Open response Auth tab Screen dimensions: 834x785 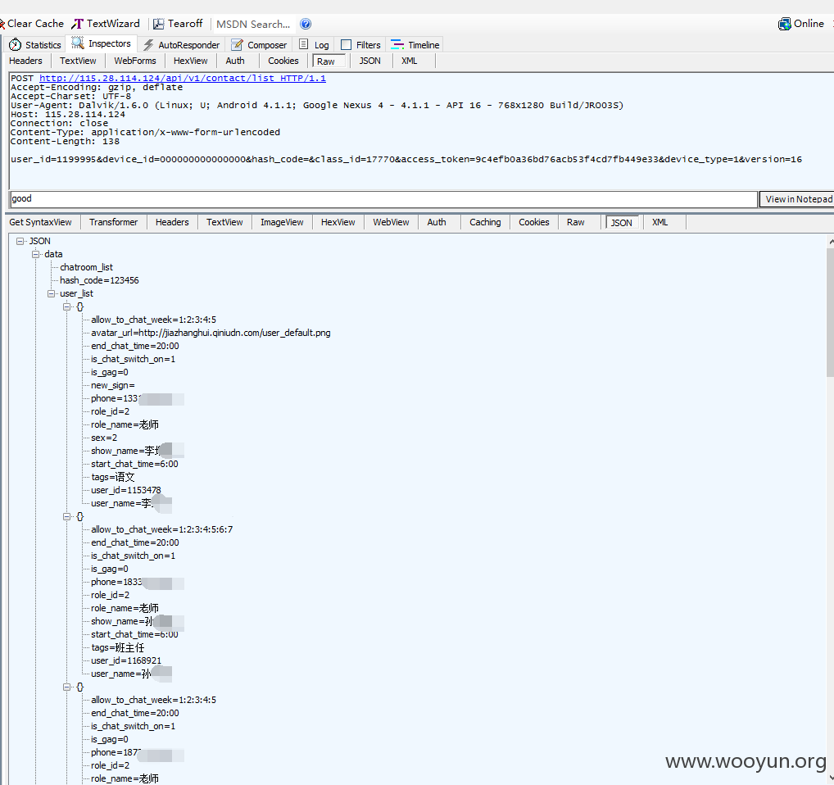437,222
